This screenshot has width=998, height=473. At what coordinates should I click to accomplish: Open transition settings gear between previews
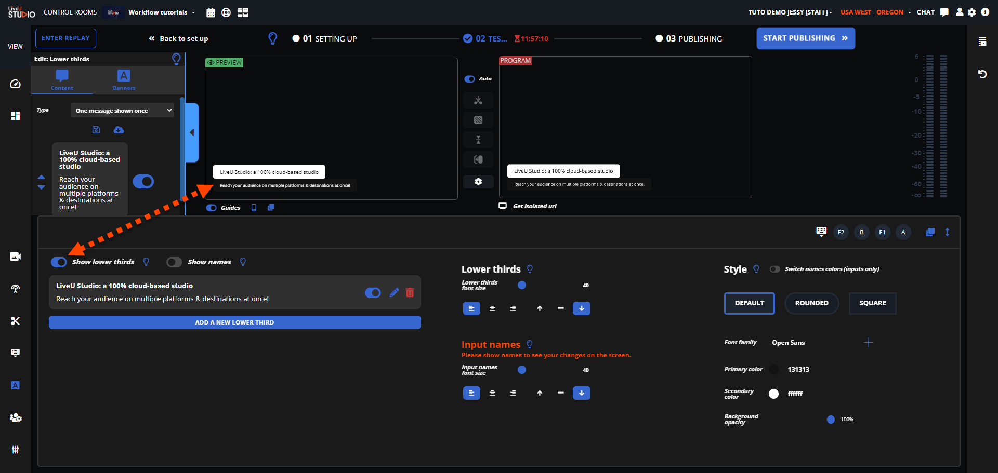tap(478, 182)
